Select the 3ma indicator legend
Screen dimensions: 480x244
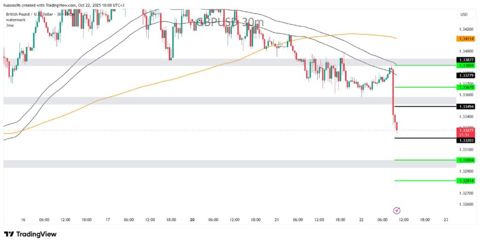(x=9, y=25)
